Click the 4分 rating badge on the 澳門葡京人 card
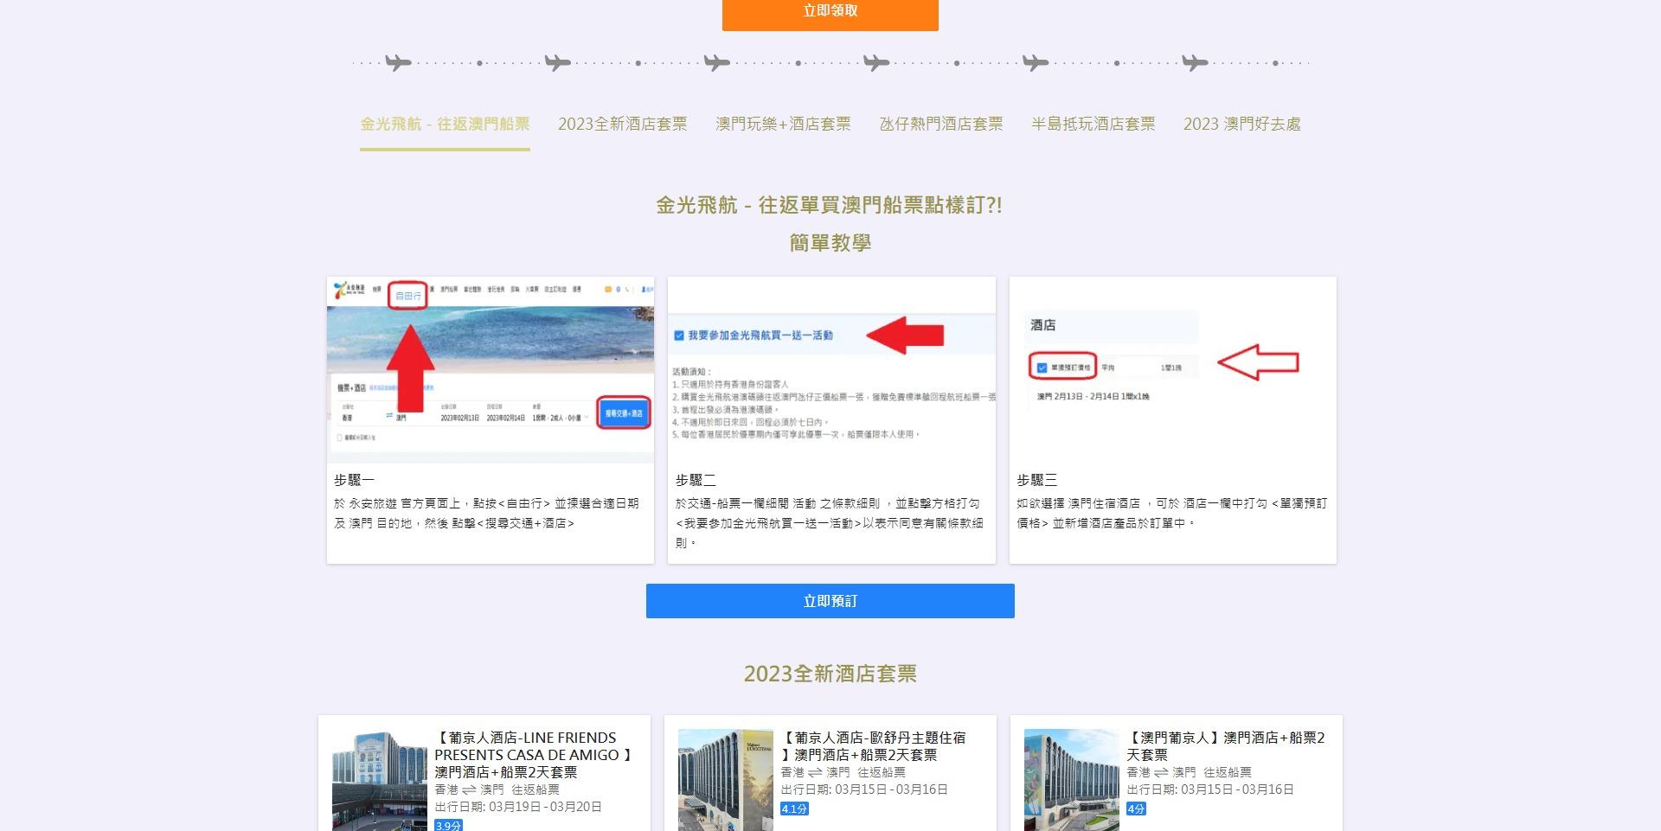The image size is (1661, 831). [x=1135, y=809]
